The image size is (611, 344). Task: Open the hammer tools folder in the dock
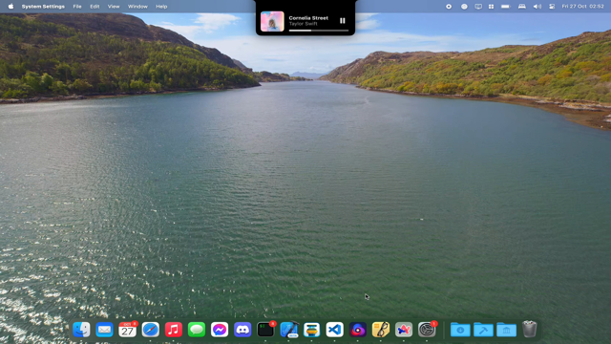pos(483,330)
